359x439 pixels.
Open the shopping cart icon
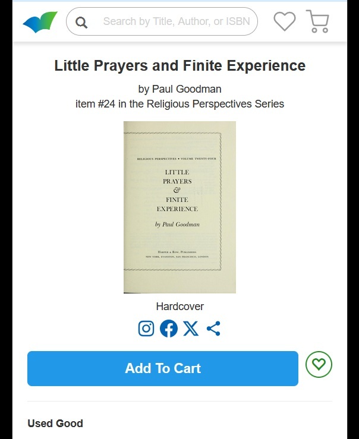(317, 21)
